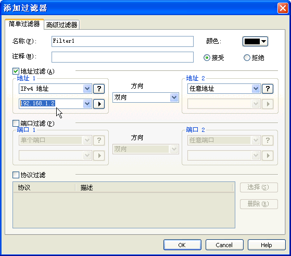Image resolution: width=291 pixels, height=256 pixels.
Task: Click the 描述 column header
Action: (x=154, y=187)
